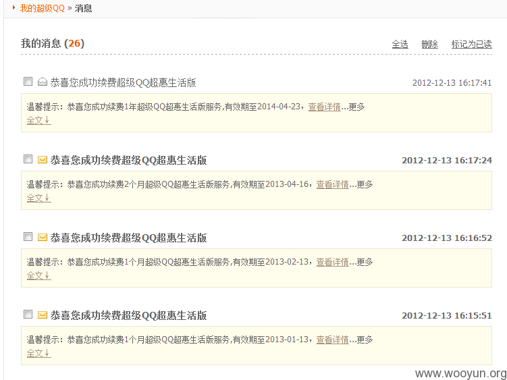The height and width of the screenshot is (380, 507).
Task: Open the bold message title dated 16:17:24
Action: tap(128, 160)
